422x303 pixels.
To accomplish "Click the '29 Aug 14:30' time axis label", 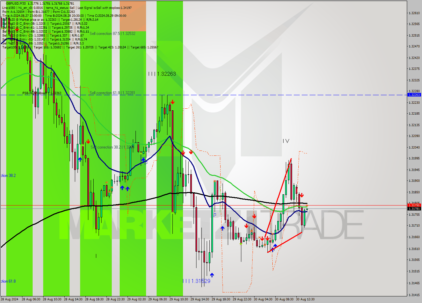I will point(200,299).
